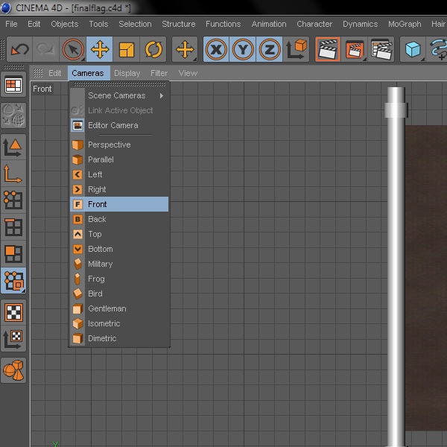This screenshot has width=447, height=447.
Task: Open the spline tools icon
Action: coord(437,49)
